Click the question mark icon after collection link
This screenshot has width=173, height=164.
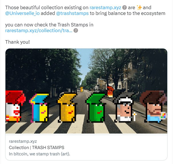[76, 31]
